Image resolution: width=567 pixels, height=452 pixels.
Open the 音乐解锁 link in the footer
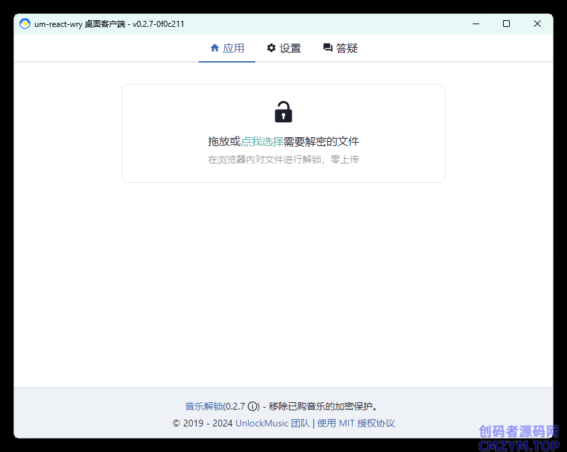pyautogui.click(x=204, y=406)
